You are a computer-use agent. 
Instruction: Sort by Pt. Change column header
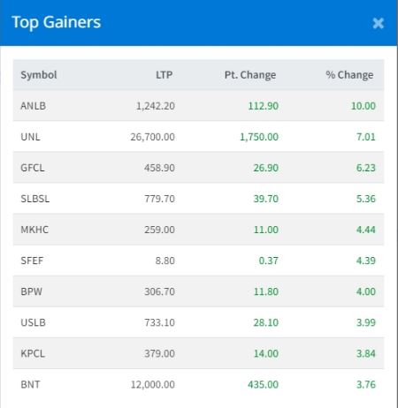pos(250,75)
